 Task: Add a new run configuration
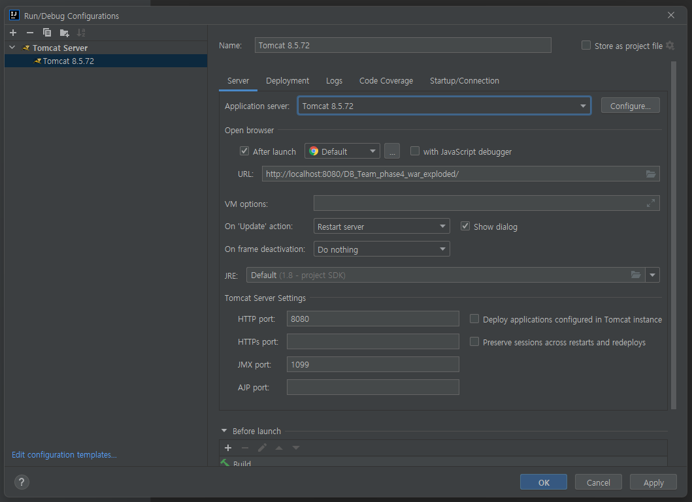click(13, 33)
